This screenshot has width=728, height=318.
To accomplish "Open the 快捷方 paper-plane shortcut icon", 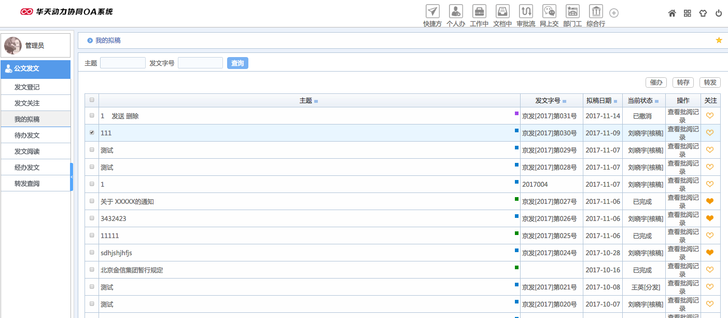I will click(x=432, y=11).
